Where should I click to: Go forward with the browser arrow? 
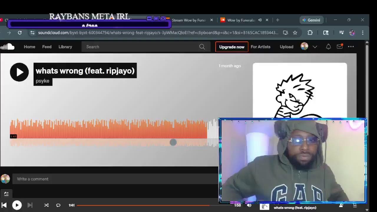coord(9,33)
